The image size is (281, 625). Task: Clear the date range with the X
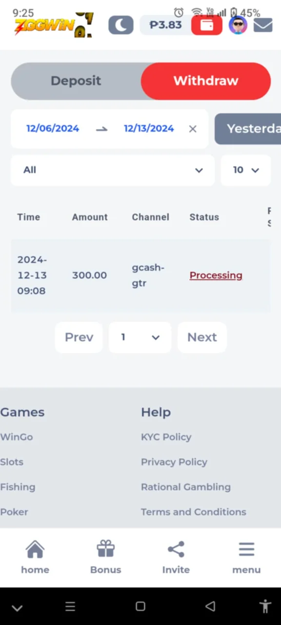(193, 129)
